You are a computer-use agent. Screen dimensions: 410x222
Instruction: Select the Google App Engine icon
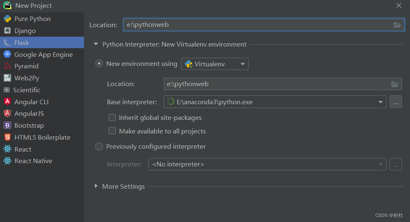(7, 54)
